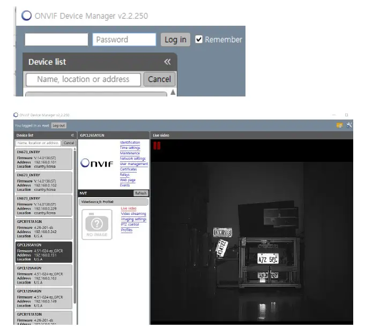The image size is (365, 336).
Task: Select the GPCR117A1DN device entry
Action: 44,318
